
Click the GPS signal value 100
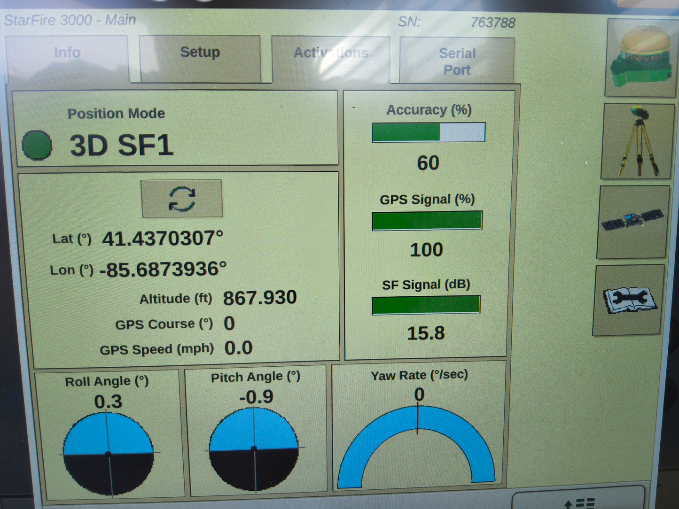(427, 250)
